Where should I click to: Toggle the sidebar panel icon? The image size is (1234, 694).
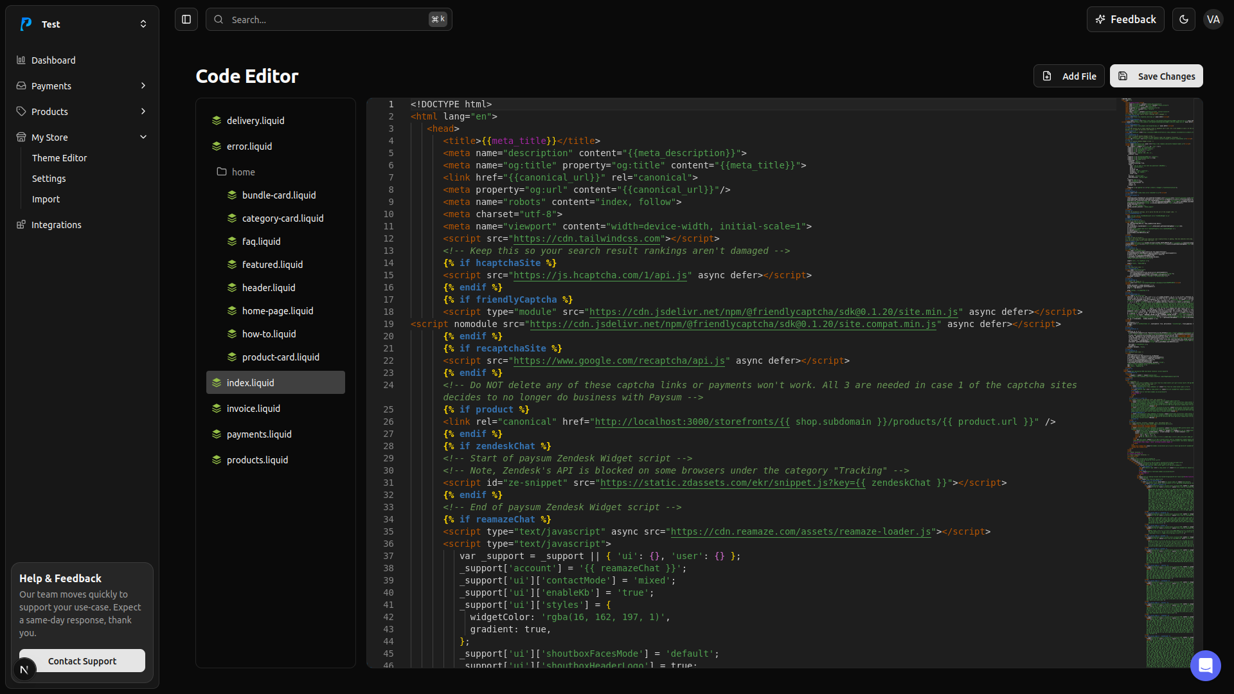(x=186, y=19)
